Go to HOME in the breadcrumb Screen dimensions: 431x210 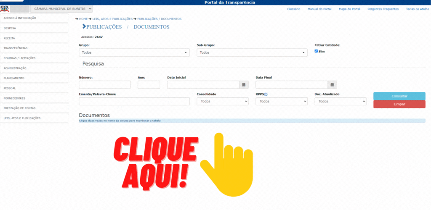[x=83, y=19]
